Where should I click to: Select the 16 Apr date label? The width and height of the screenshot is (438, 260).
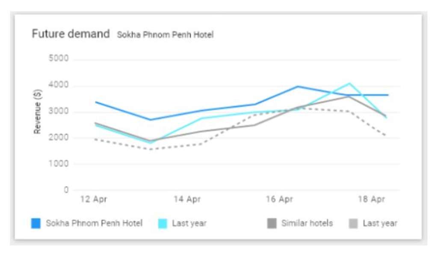click(x=279, y=199)
